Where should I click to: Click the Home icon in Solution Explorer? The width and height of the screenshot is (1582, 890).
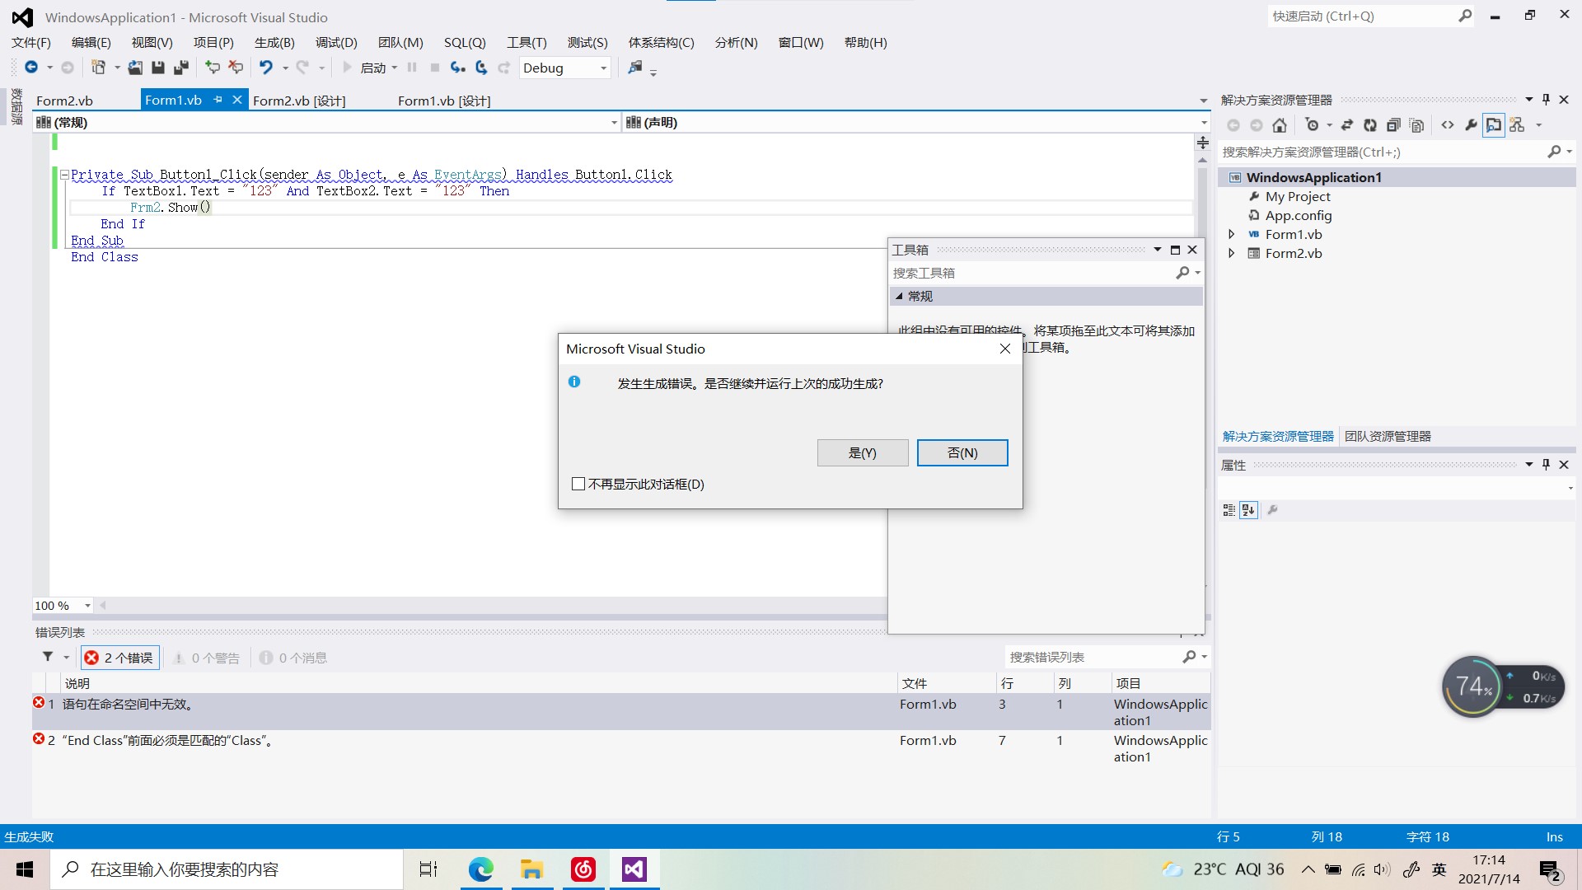(1280, 125)
